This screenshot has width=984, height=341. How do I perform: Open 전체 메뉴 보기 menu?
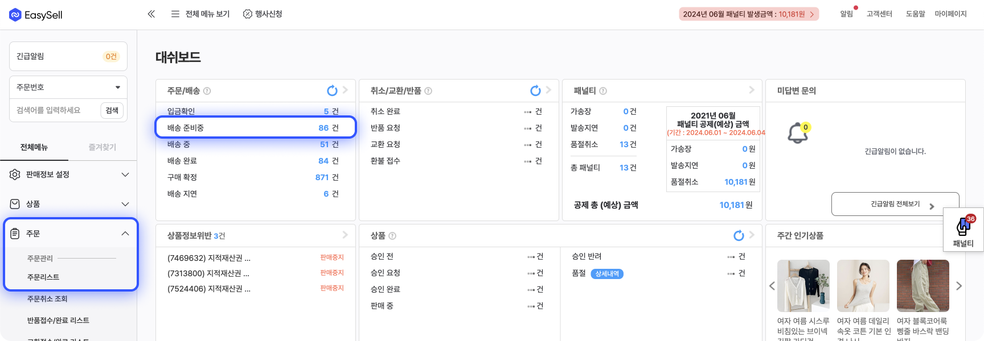coord(200,14)
